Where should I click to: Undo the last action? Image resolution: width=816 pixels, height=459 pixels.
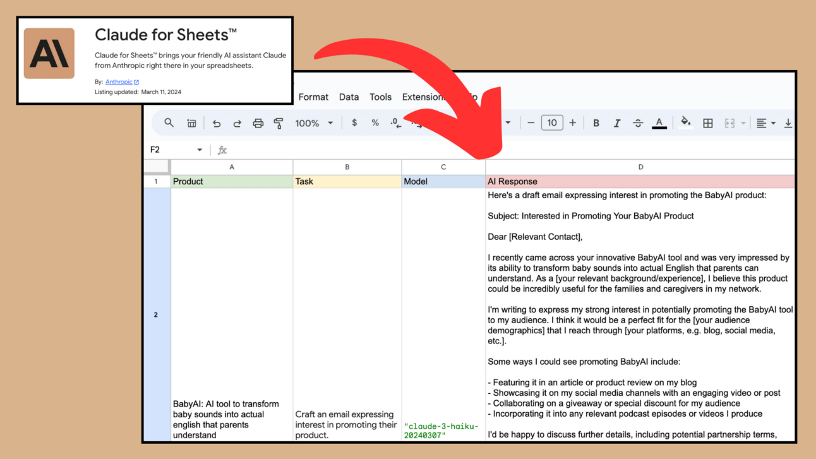coord(217,124)
